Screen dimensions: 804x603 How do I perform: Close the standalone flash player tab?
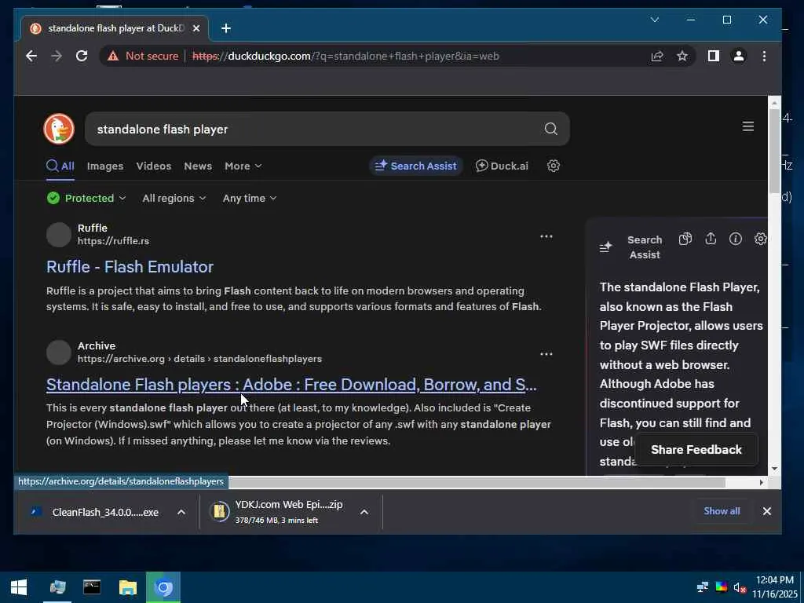click(x=196, y=28)
